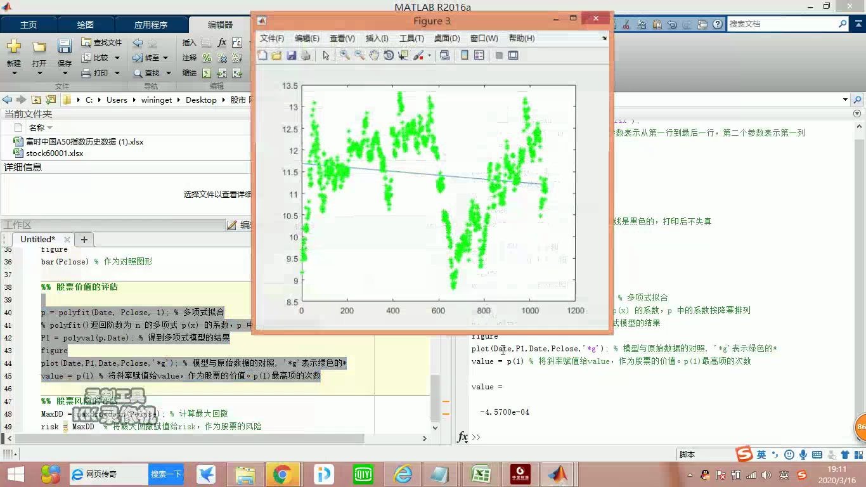Click the folder search magnifier icon

coord(858,100)
